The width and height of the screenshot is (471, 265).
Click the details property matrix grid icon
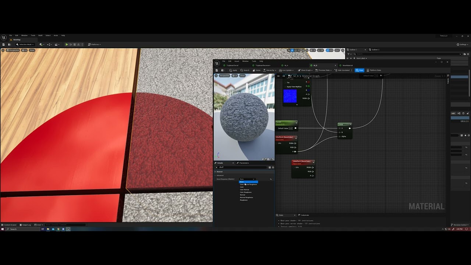tap(270, 167)
